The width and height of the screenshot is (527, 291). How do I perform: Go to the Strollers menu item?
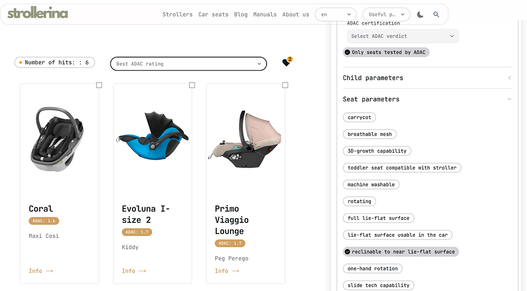point(177,14)
